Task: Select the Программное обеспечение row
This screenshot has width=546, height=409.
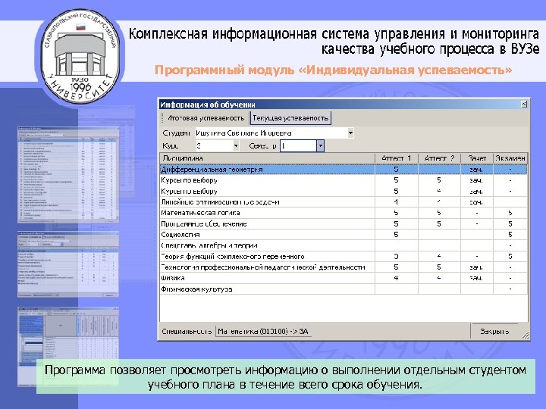Action: 344,224
